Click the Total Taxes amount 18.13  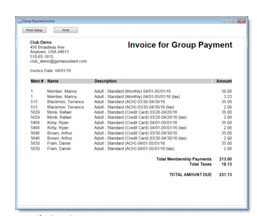coord(227,164)
